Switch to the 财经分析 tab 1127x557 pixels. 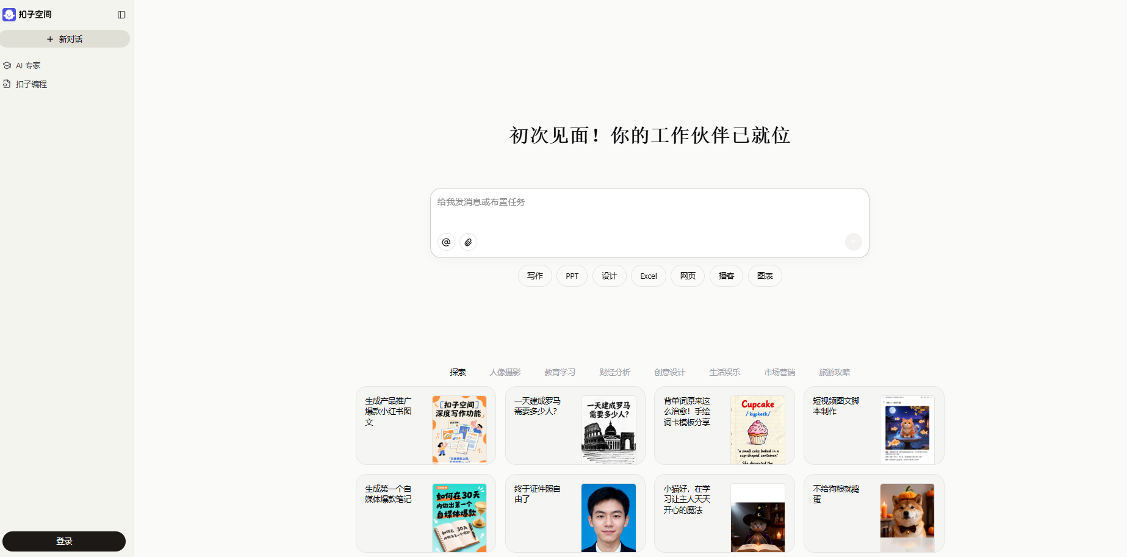614,372
